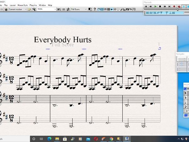This screenshot has width=189, height=142.
Task: Click the blue click-track icon in Playback
Action: coord(184,7)
